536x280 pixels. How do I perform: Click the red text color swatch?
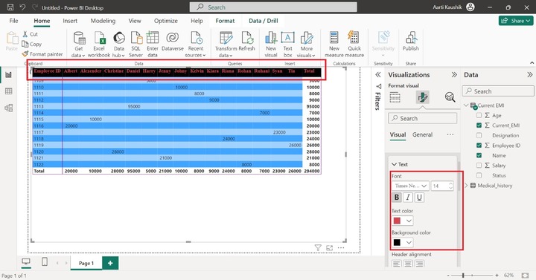397,221
